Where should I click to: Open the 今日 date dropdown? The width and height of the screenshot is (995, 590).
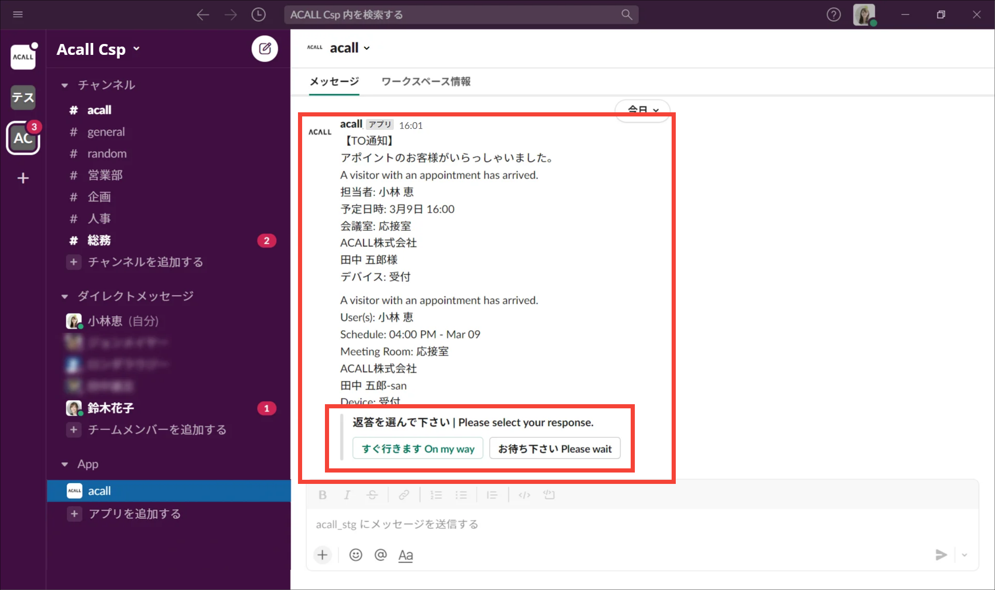coord(643,110)
